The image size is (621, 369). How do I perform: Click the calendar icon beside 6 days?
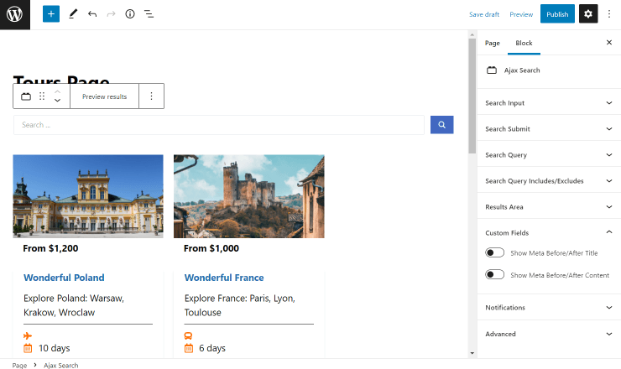pyautogui.click(x=189, y=348)
